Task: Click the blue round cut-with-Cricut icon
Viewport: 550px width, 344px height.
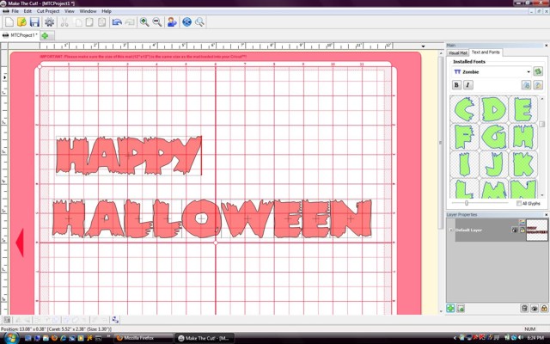Action: click(x=187, y=22)
